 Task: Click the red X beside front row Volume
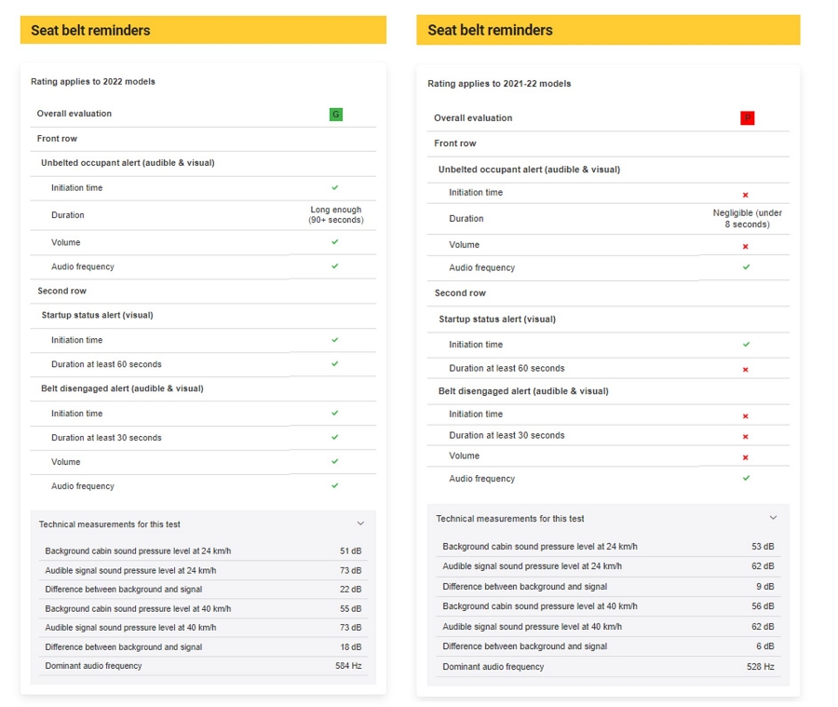(746, 247)
